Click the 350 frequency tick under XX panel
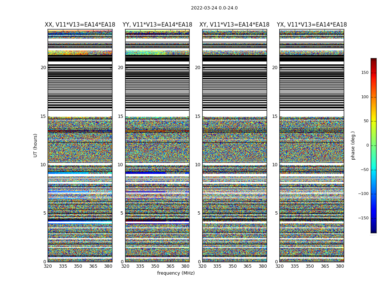382x291 pixels. point(78,266)
